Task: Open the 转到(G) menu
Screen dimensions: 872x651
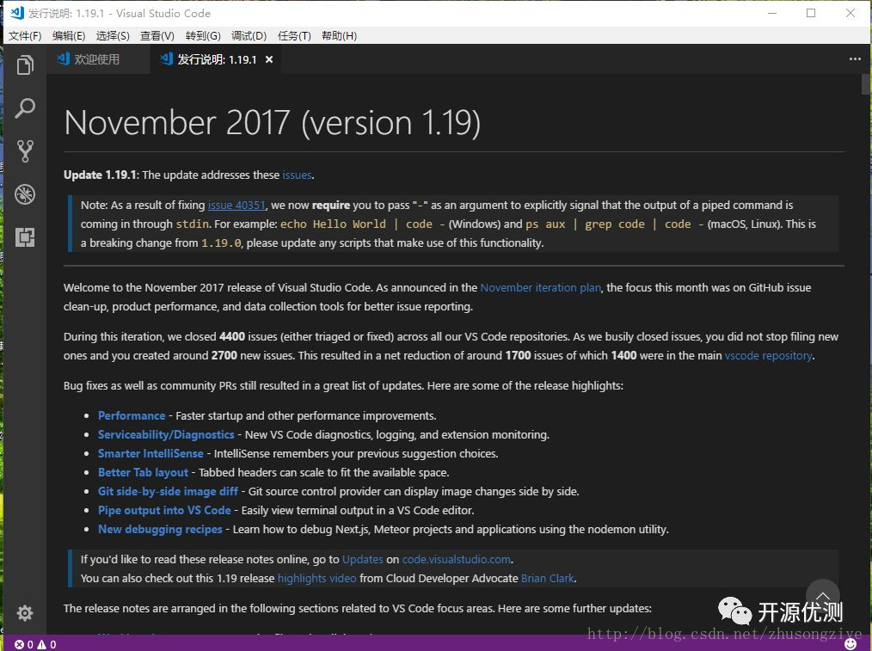Action: (203, 35)
